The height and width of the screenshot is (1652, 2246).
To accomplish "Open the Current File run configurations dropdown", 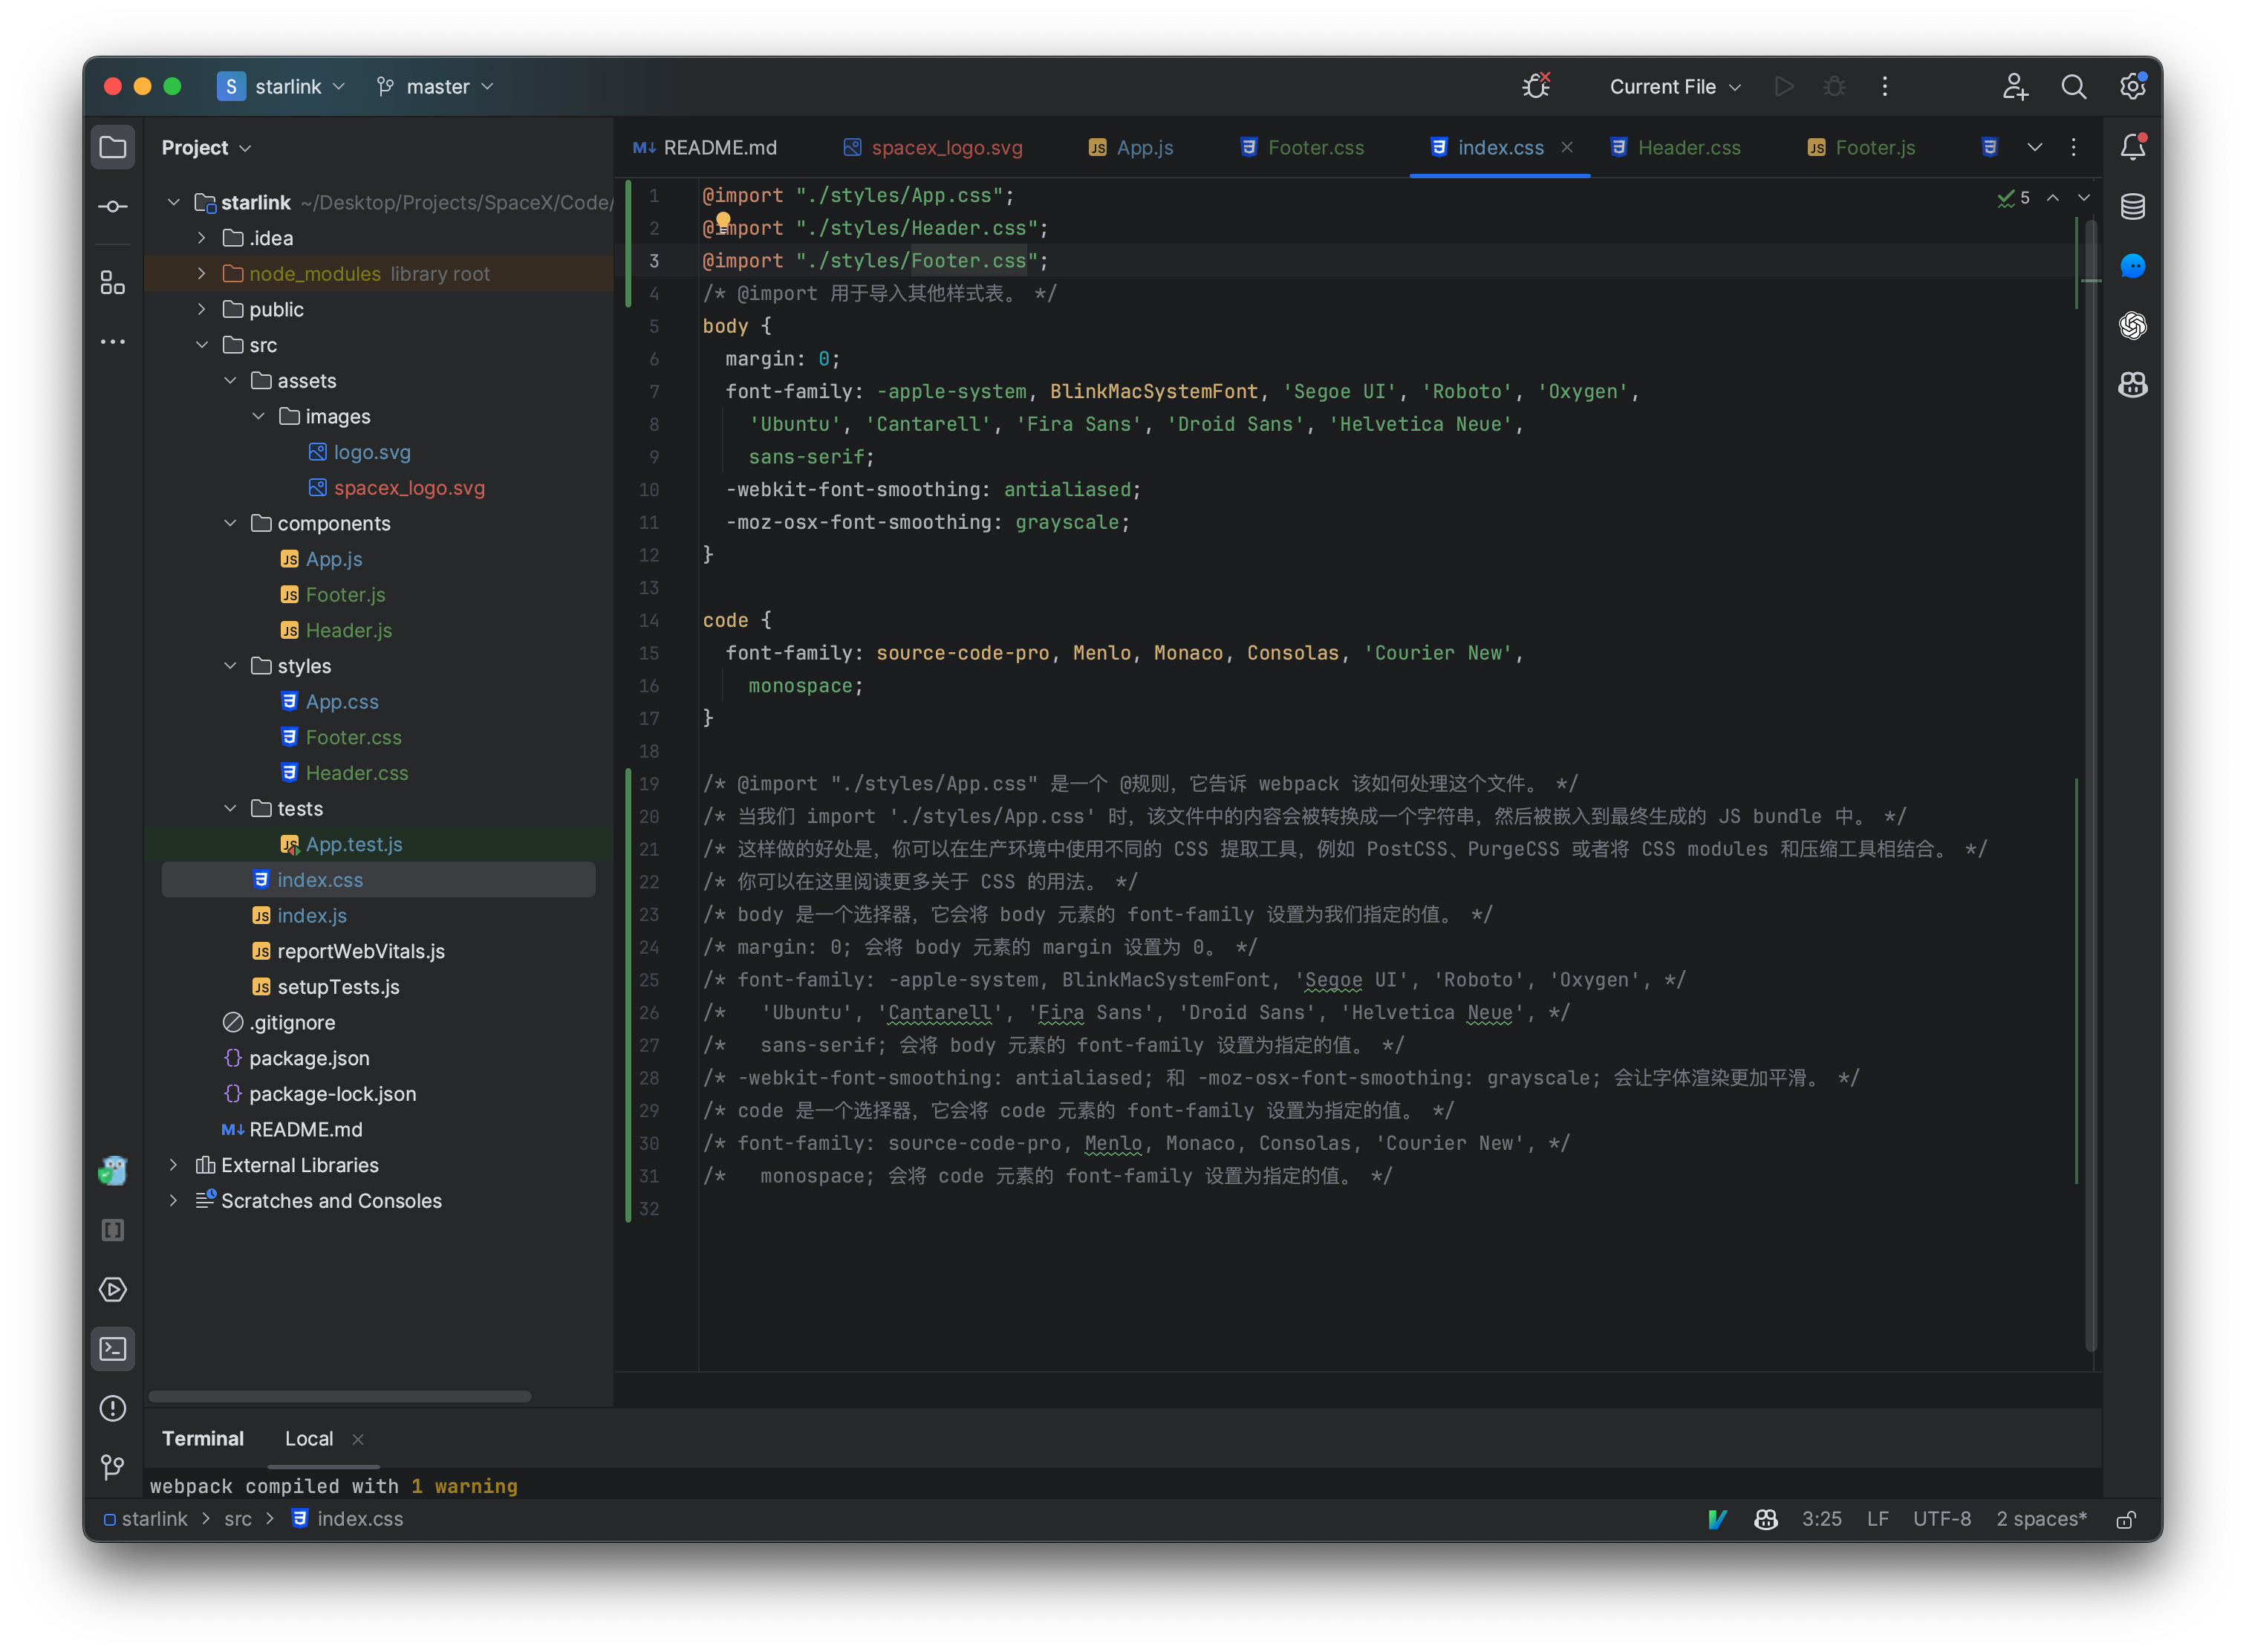I will (x=1672, y=86).
